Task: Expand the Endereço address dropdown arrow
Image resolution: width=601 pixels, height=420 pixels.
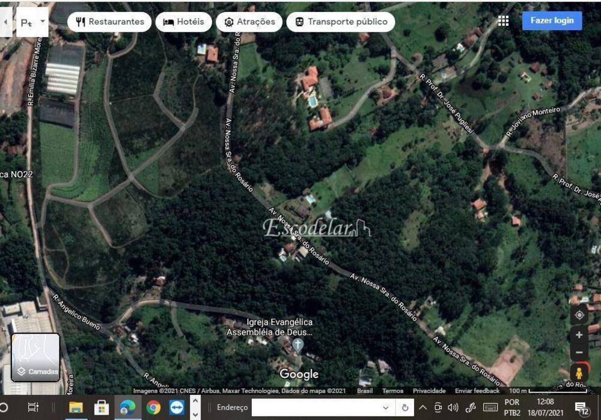Action: click(x=386, y=408)
